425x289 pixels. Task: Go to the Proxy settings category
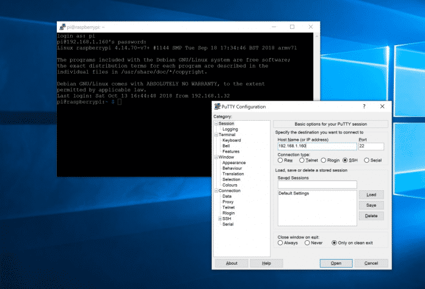[227, 202]
